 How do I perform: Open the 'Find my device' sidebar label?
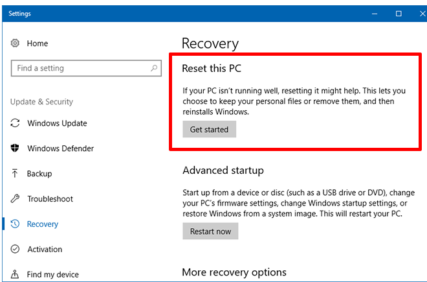54,274
